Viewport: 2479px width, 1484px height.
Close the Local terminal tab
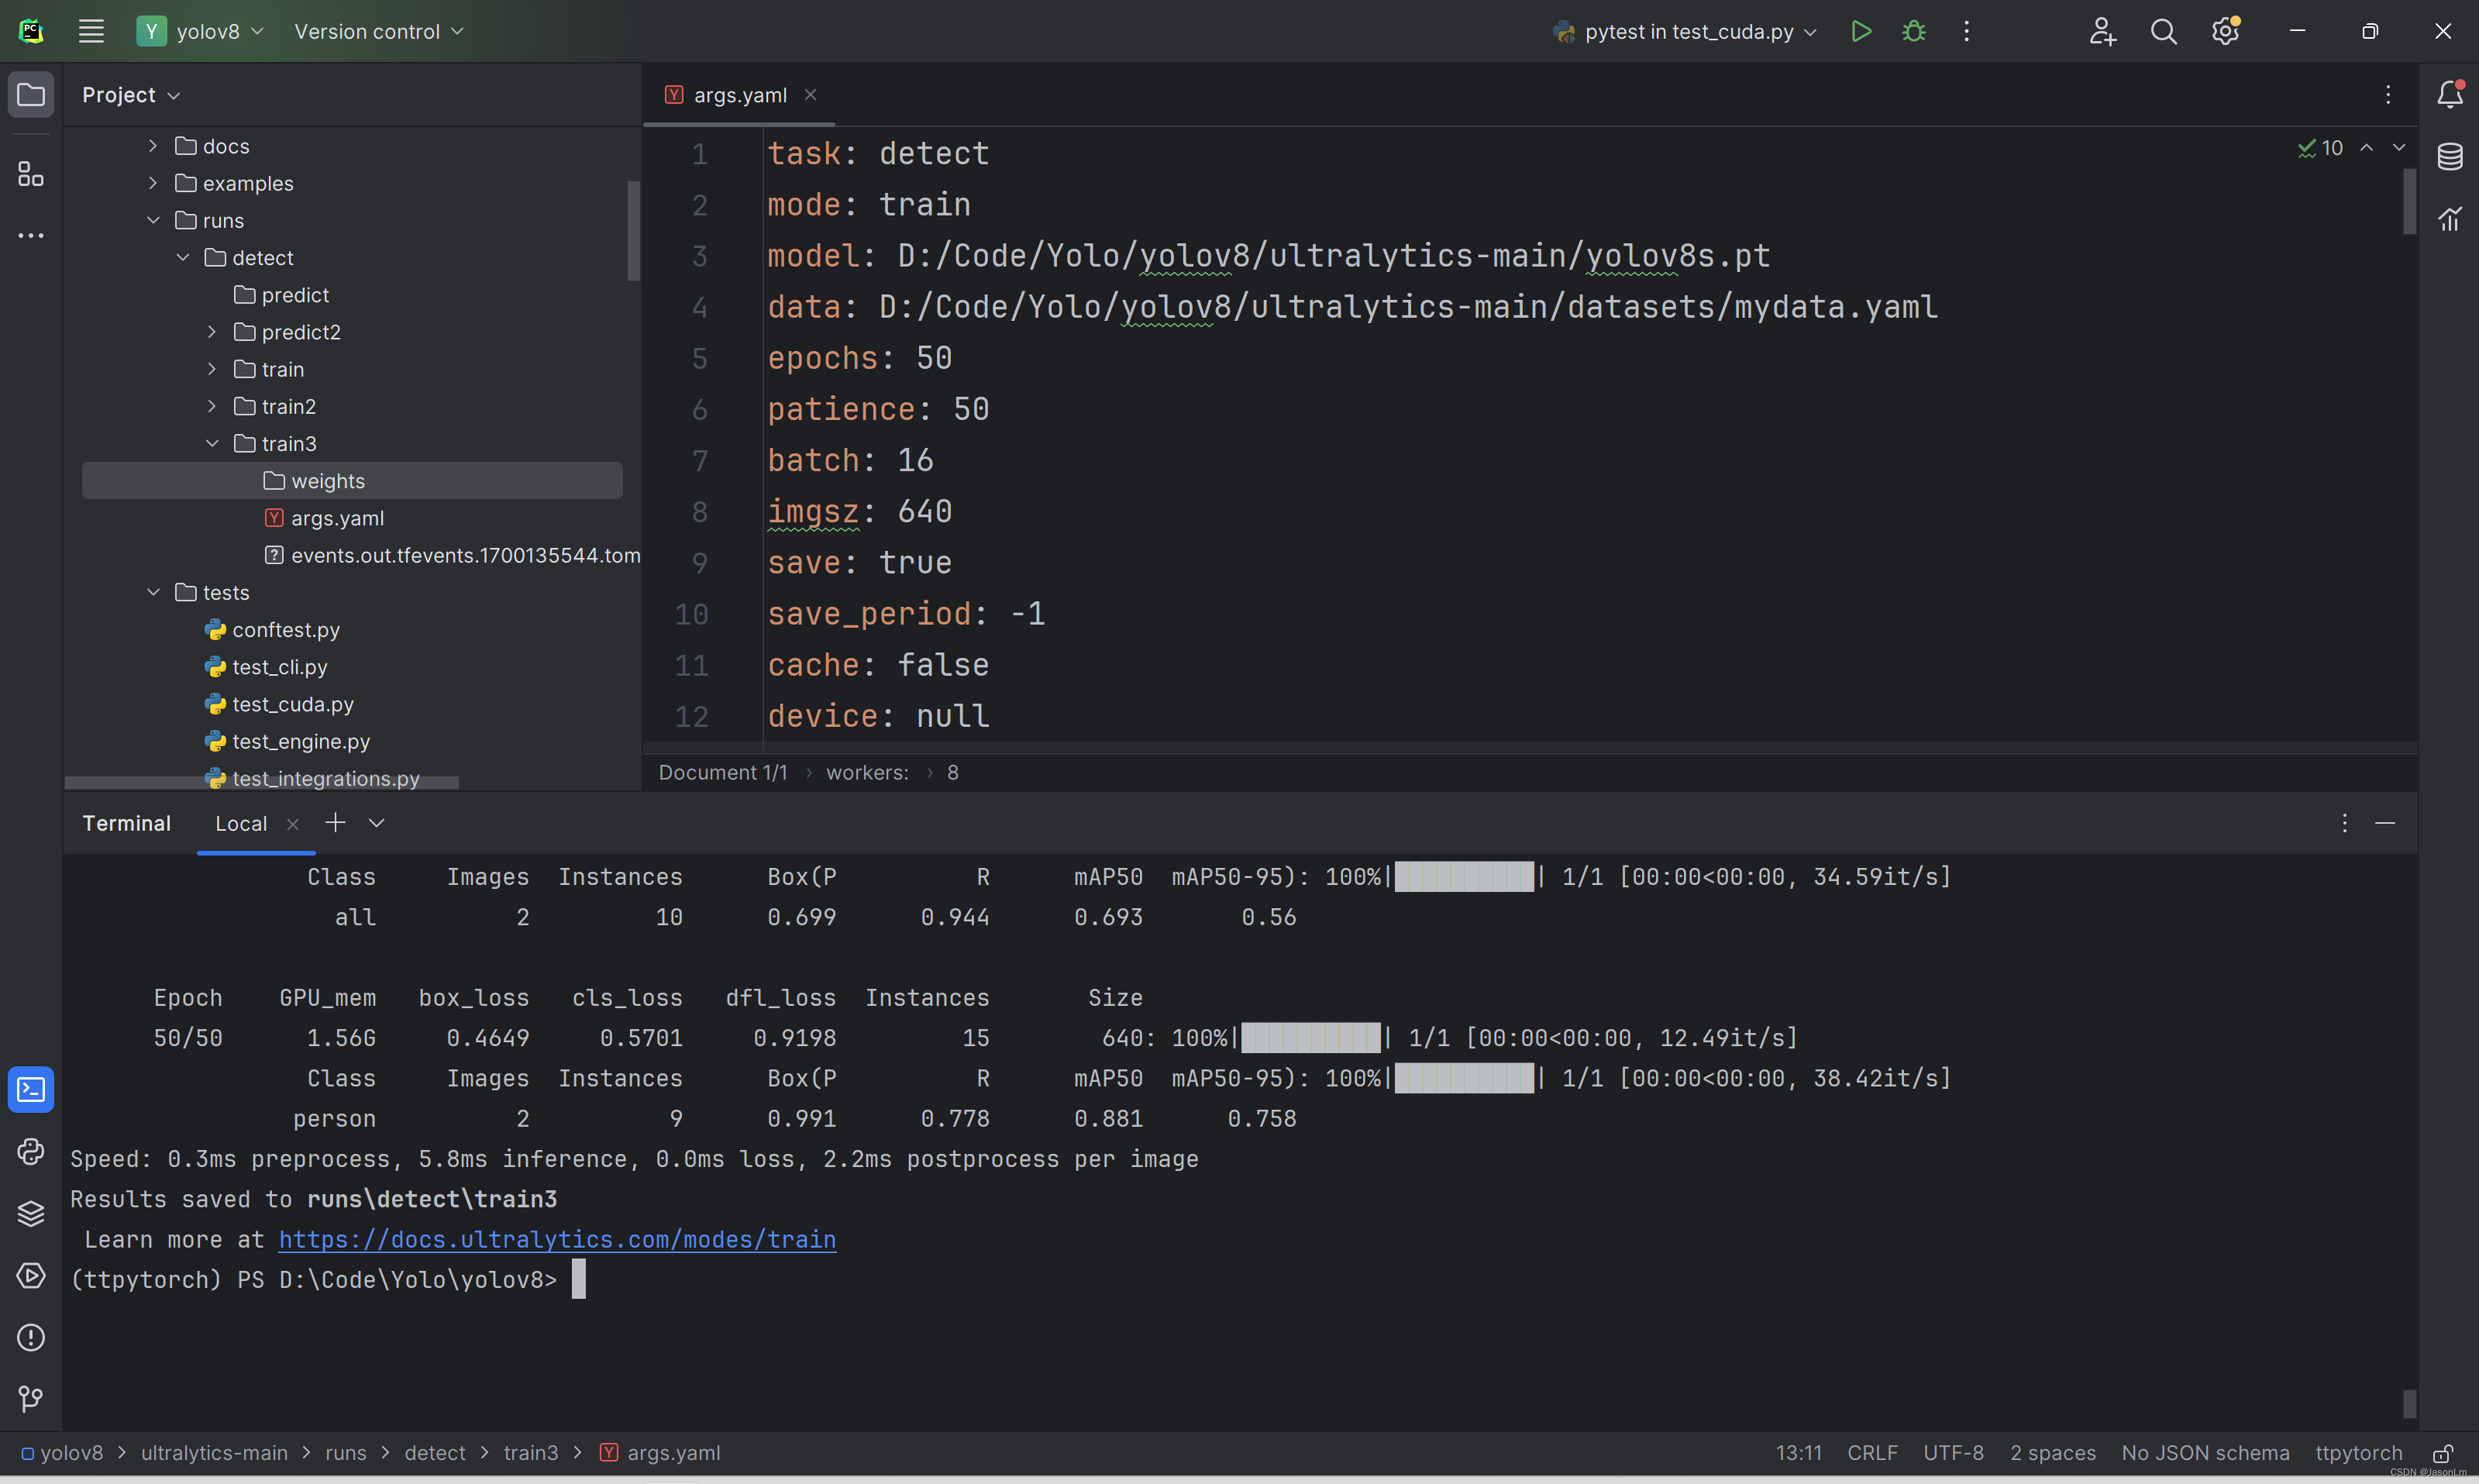293,824
